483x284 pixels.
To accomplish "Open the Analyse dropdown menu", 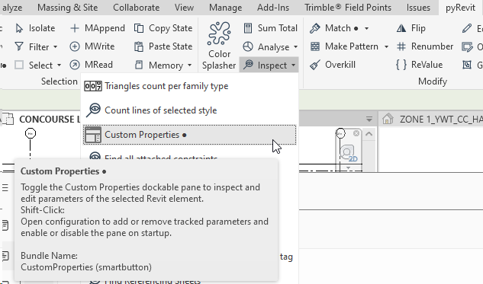I will tap(295, 47).
